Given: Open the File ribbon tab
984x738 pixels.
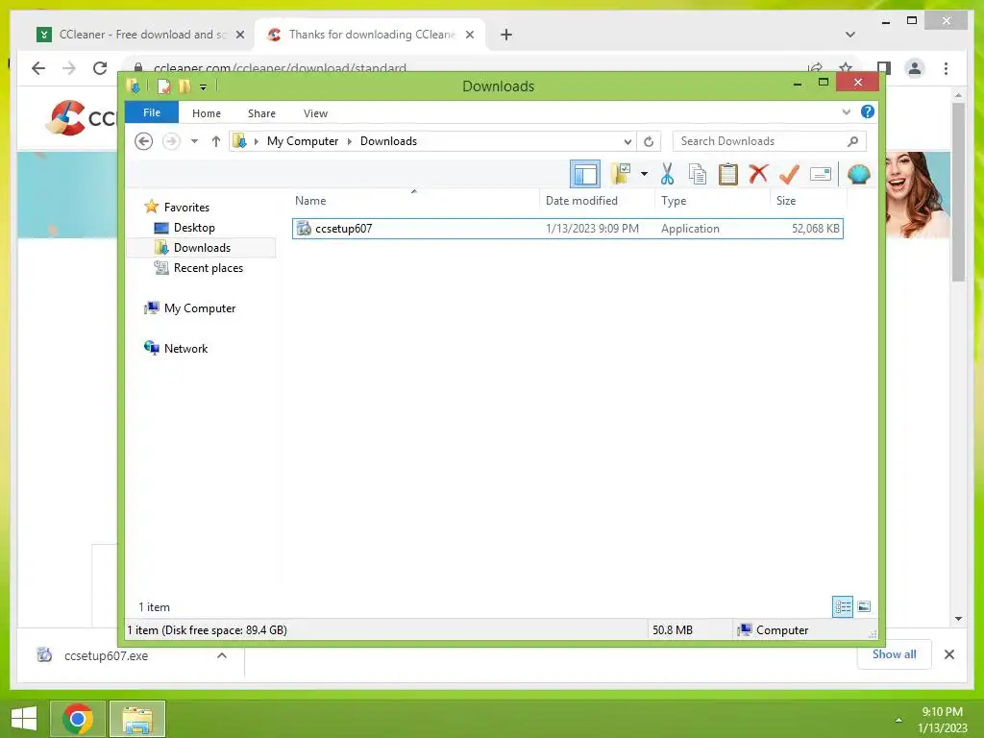Looking at the screenshot, I should click(x=152, y=112).
